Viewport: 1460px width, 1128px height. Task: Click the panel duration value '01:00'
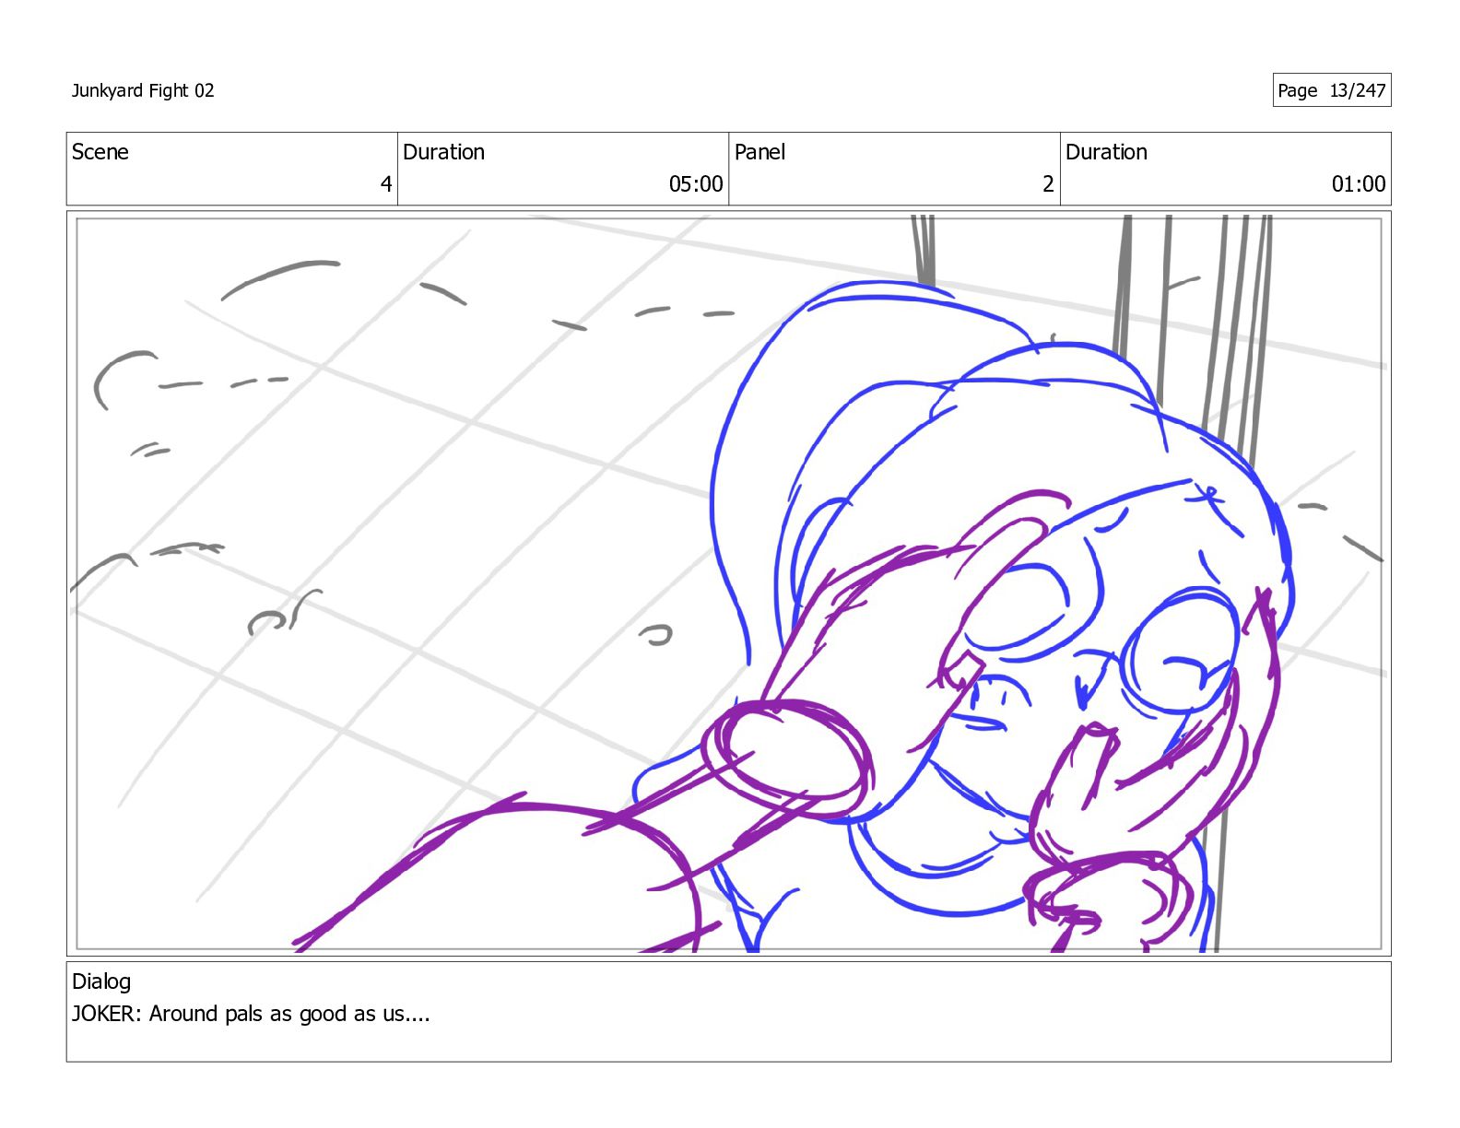pos(1359,184)
